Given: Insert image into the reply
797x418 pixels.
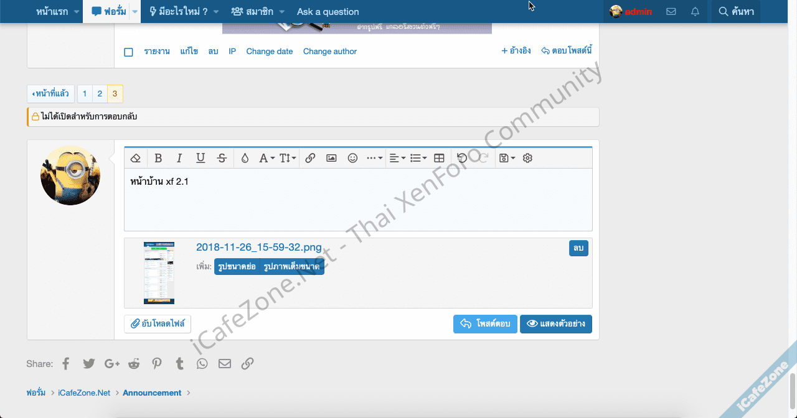Looking at the screenshot, I should click(x=331, y=158).
